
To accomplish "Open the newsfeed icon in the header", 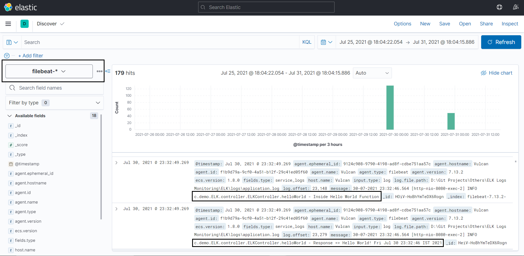I will 516,7.
